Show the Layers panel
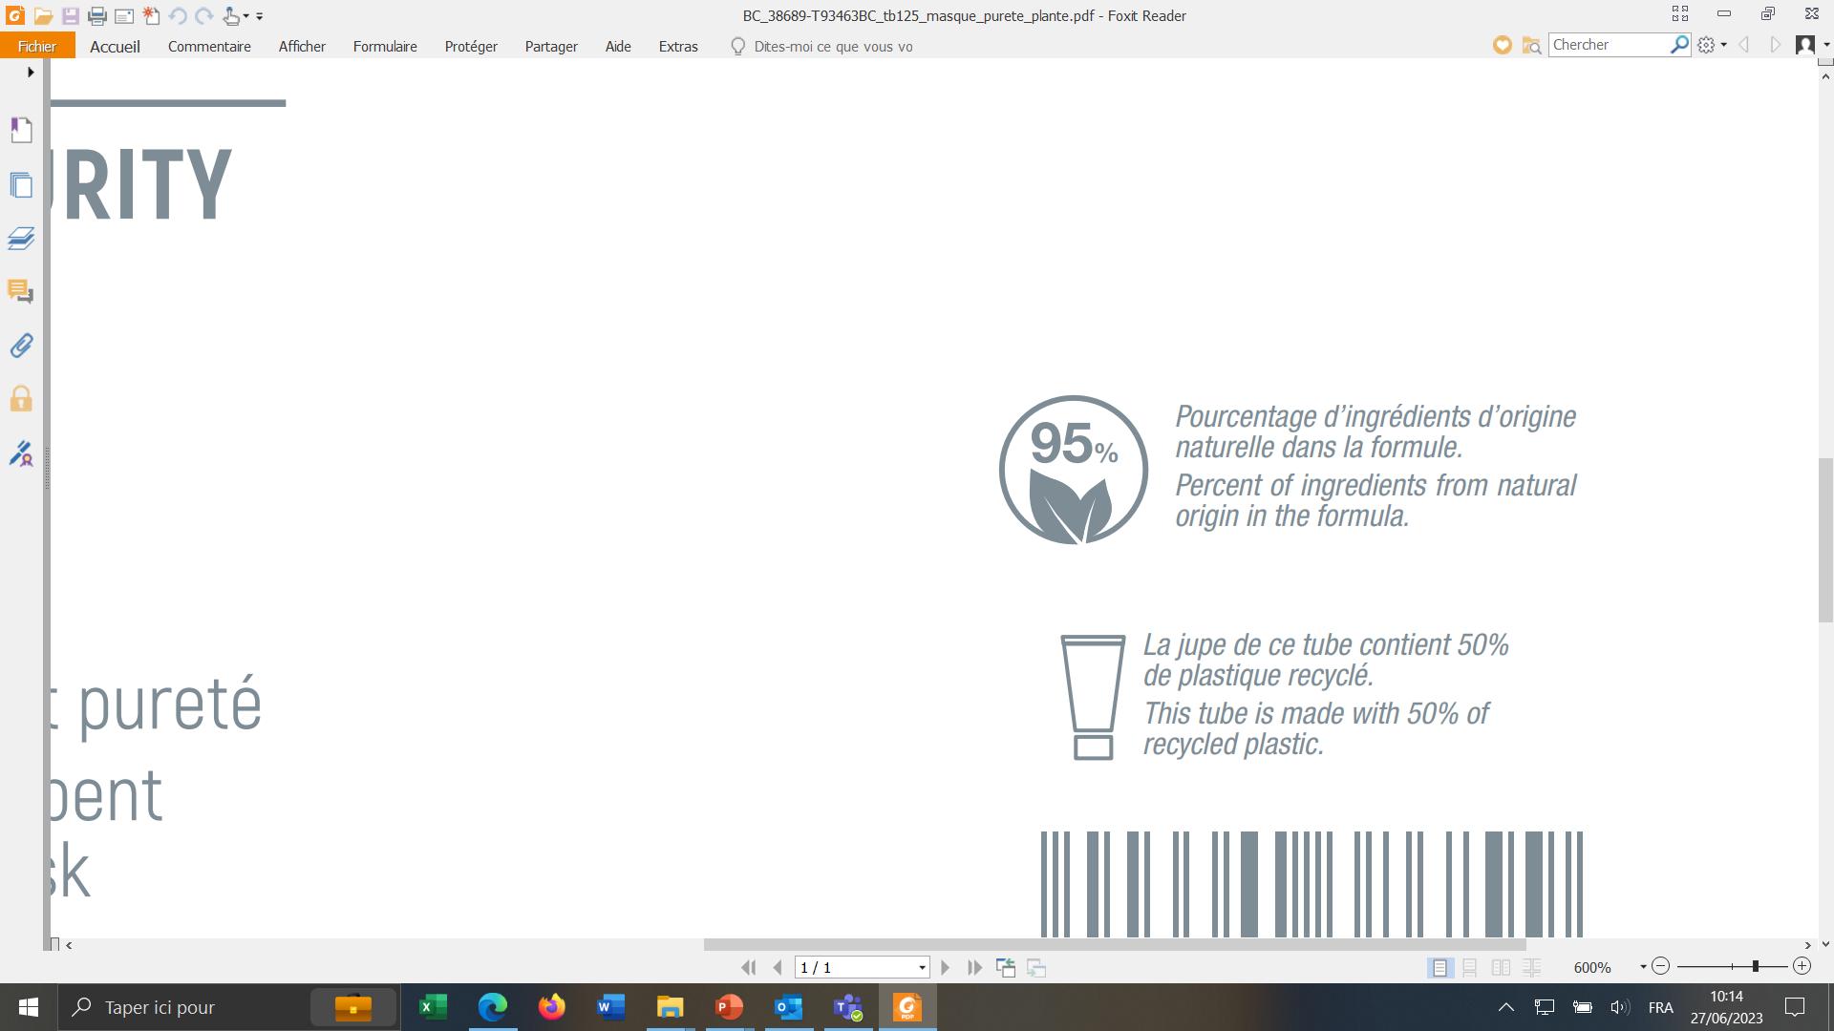This screenshot has width=1834, height=1031. (21, 238)
